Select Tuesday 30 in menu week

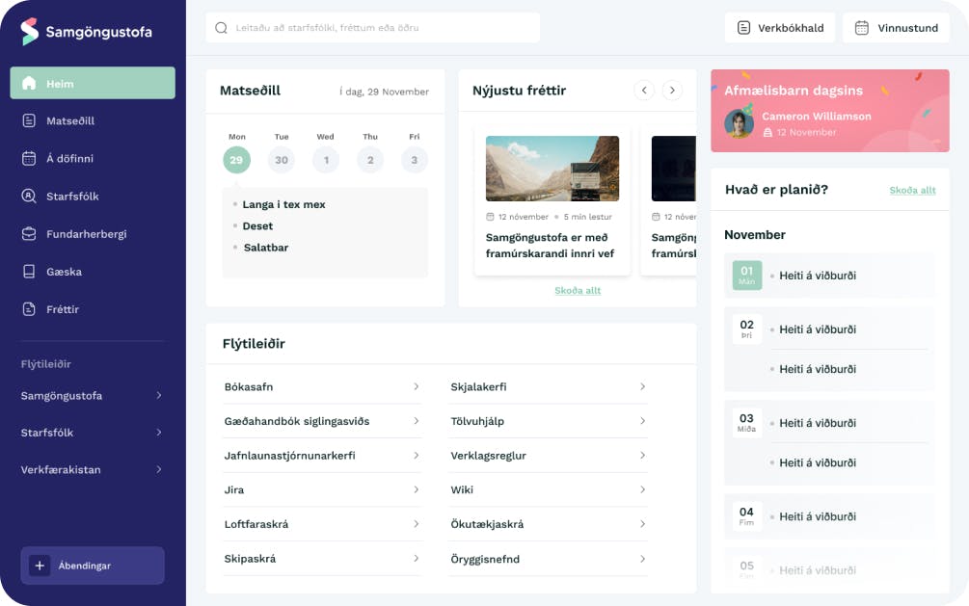[282, 160]
